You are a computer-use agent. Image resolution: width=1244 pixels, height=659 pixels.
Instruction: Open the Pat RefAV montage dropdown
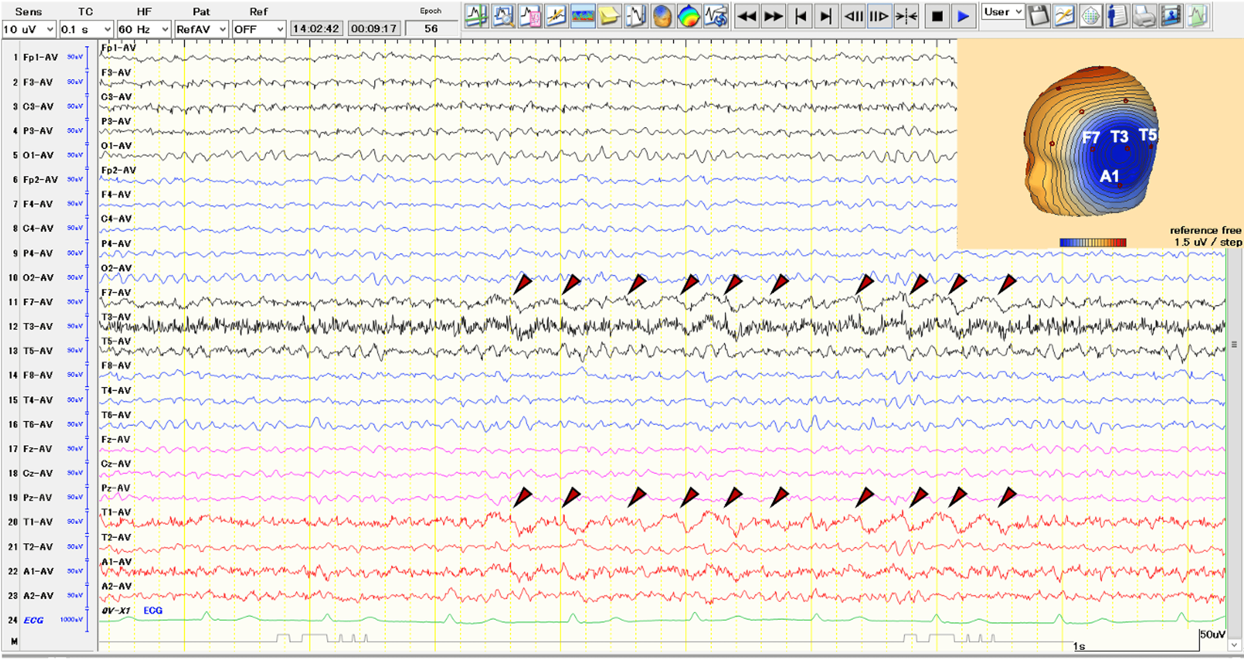[x=201, y=29]
